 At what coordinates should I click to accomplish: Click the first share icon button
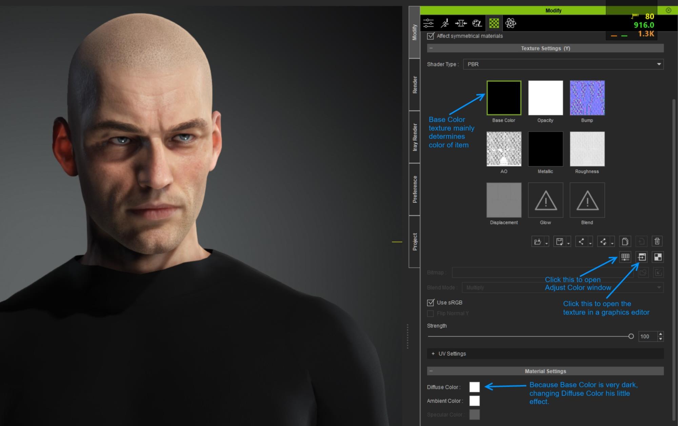click(581, 241)
